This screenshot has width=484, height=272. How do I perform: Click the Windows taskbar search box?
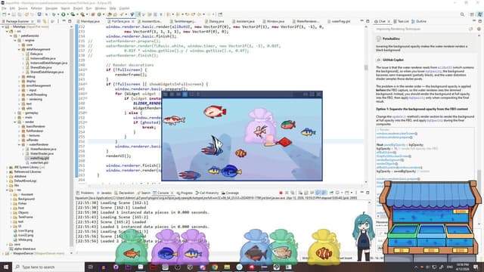pyautogui.click(x=48, y=267)
